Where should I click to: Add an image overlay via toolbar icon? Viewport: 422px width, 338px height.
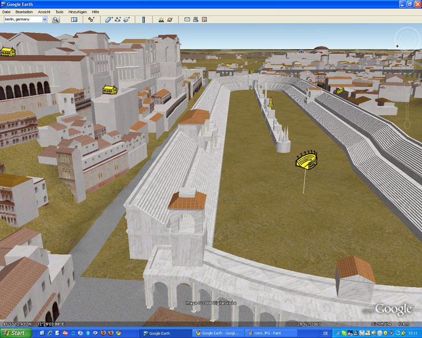pos(127,19)
